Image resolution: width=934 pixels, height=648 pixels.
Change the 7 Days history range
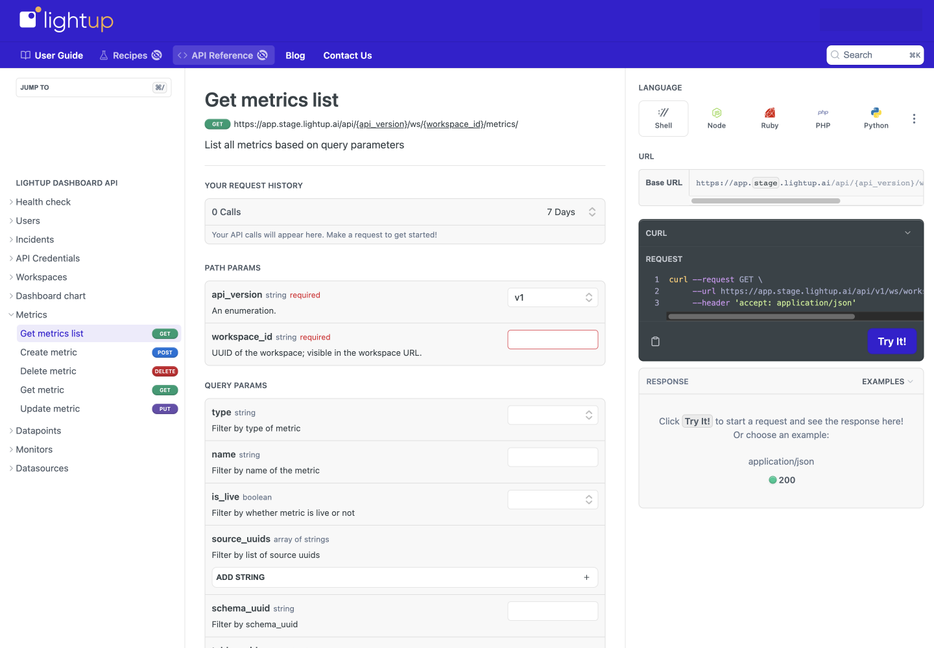click(x=571, y=212)
